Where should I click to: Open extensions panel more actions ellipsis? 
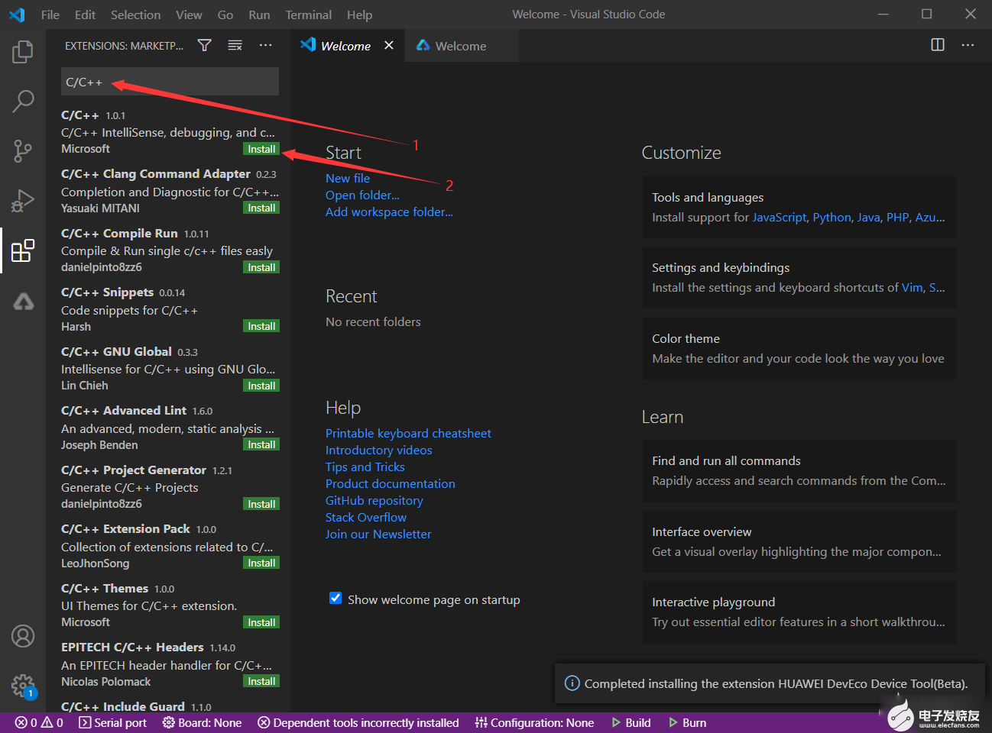click(x=265, y=46)
